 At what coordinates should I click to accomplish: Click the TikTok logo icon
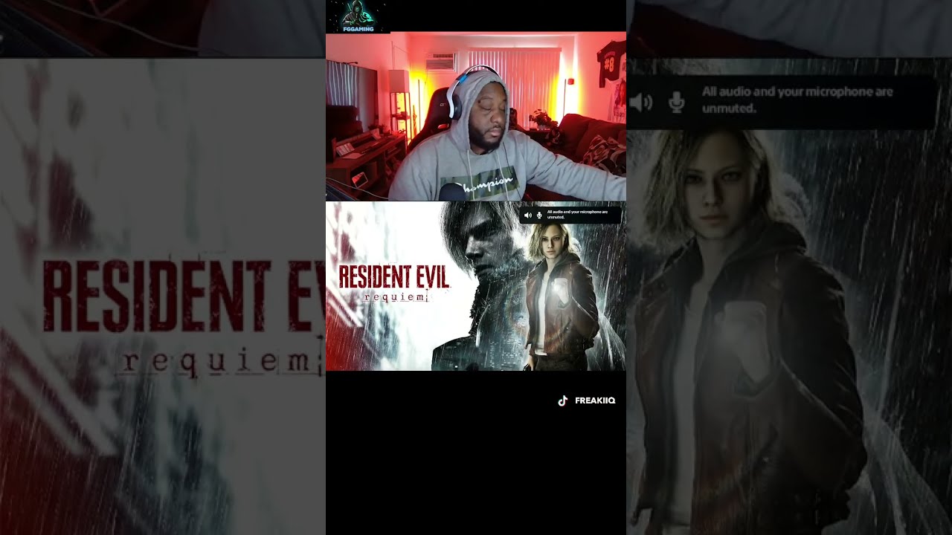pyautogui.click(x=563, y=401)
